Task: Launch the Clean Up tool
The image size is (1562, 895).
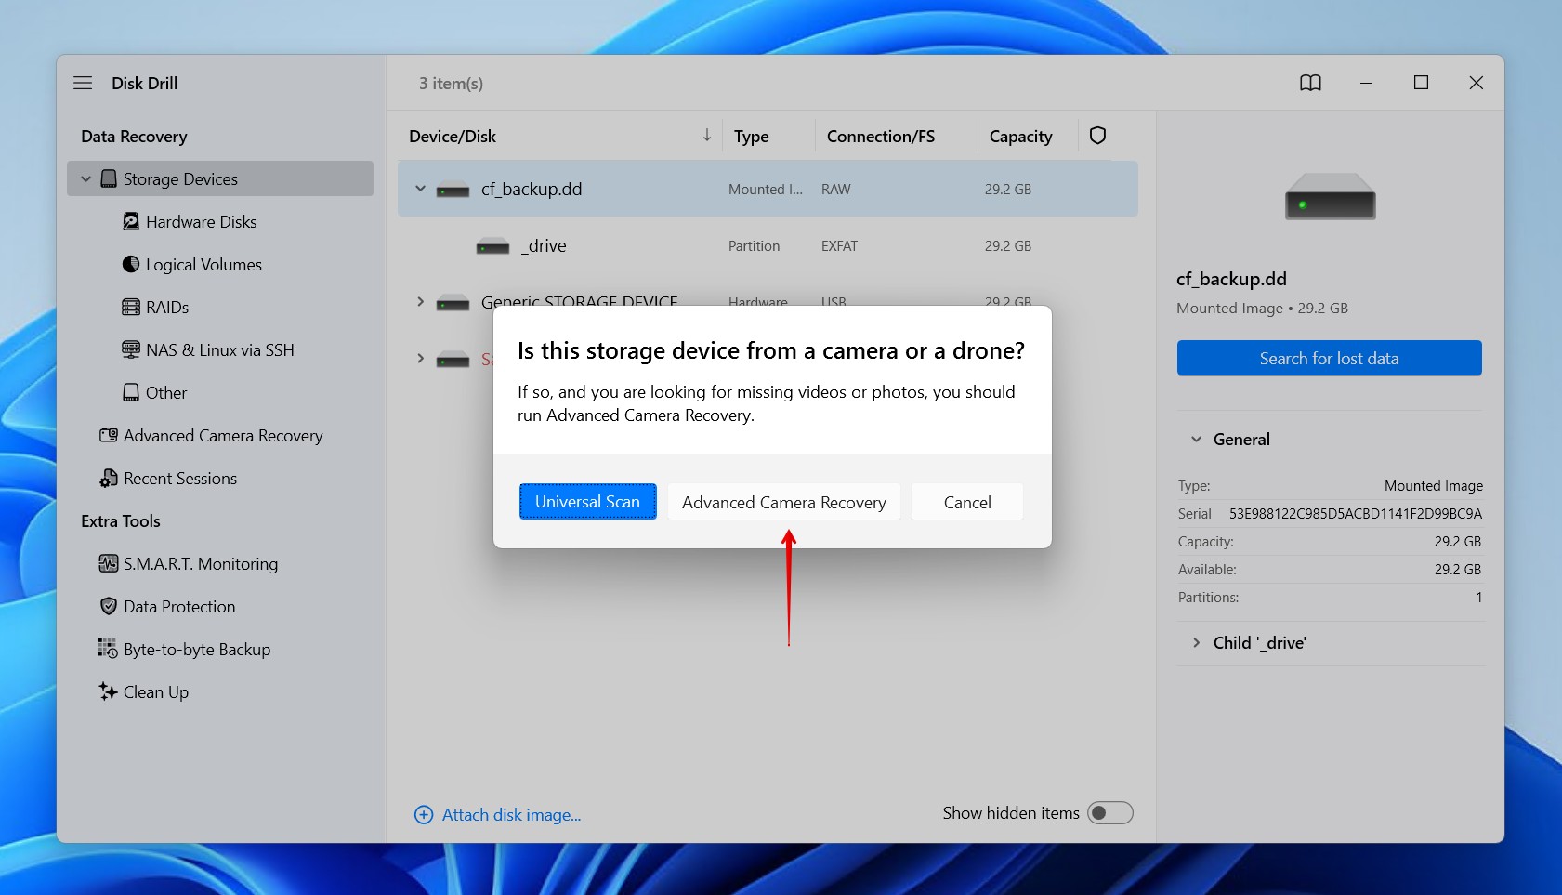Action: click(x=155, y=691)
